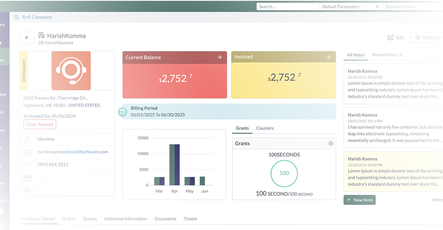Screen dimensions: 443x230
Task: Open the Documents tab
Action: 165,219
